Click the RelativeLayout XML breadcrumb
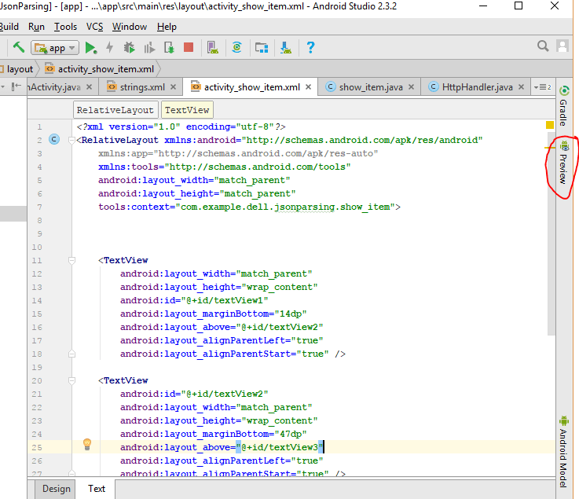This screenshot has width=579, height=499. [x=115, y=110]
